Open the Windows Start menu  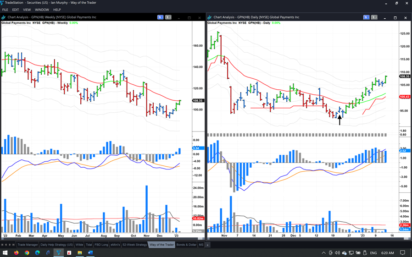[5, 253]
